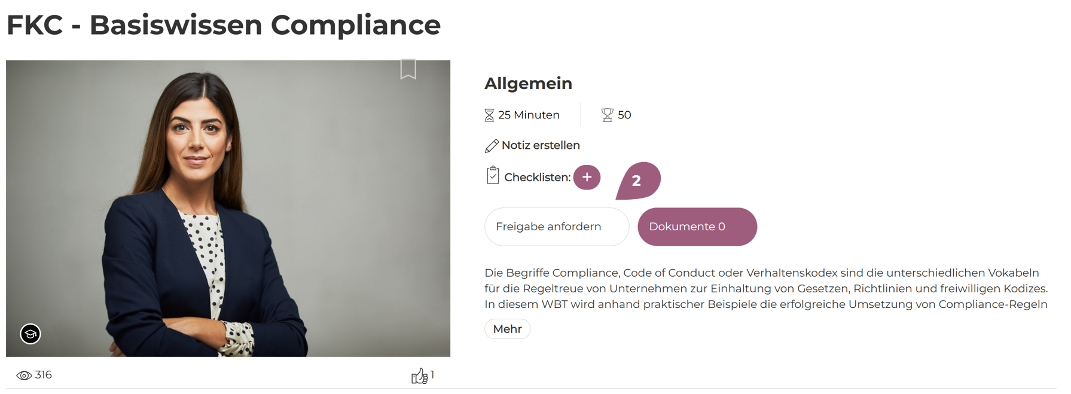Click the number 2 hint marker
The width and height of the screenshot is (1071, 394).
coord(638,181)
